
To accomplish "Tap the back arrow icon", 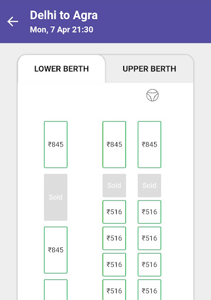I will coord(13,21).
